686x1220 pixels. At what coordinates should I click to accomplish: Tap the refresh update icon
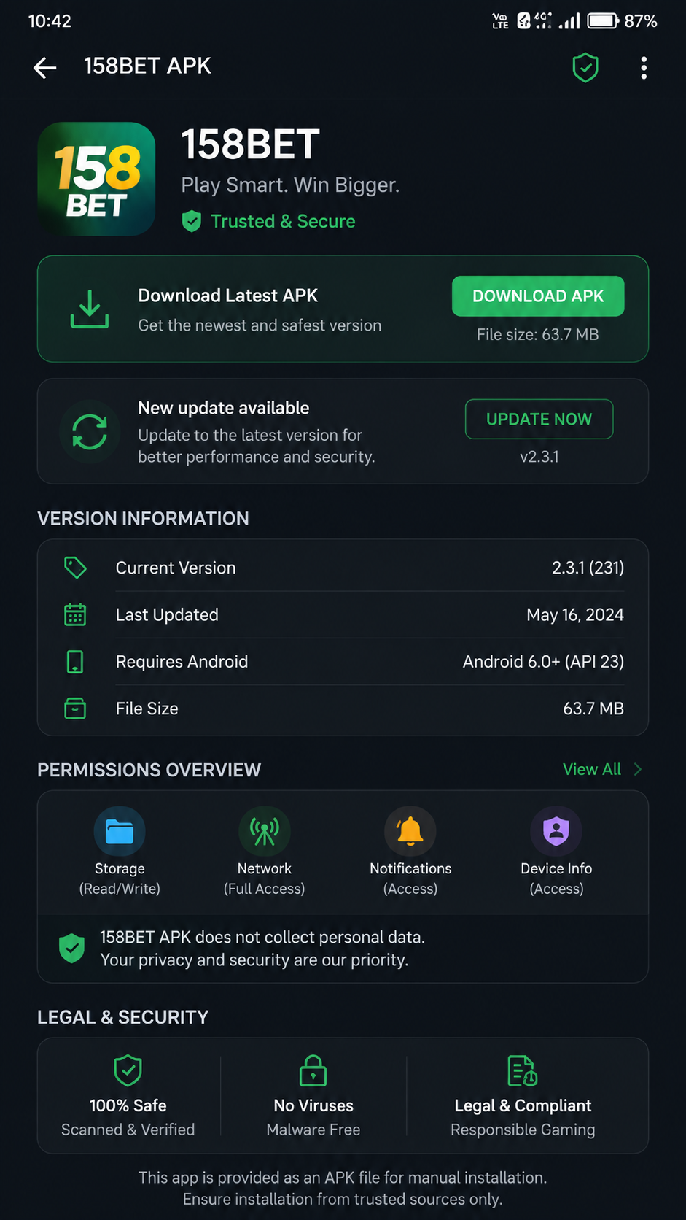(x=90, y=432)
